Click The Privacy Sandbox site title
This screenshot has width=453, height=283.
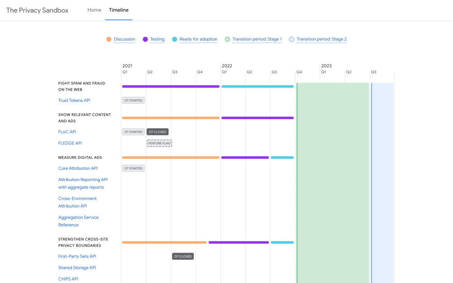[37, 10]
